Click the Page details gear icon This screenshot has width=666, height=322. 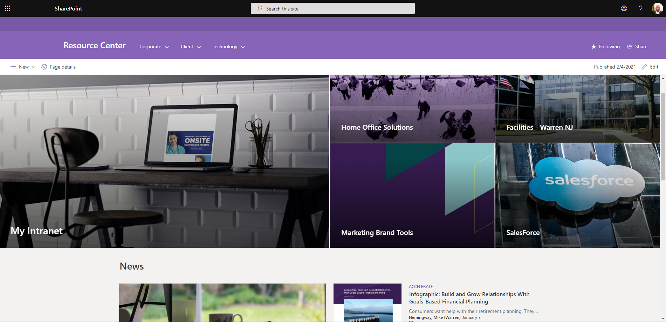[44, 67]
